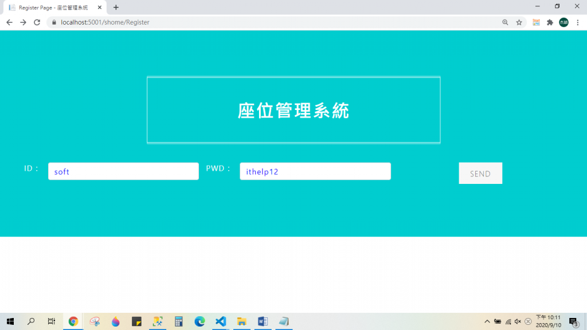Open the colorful droplet app in taskbar
This screenshot has width=587, height=330.
pos(116,321)
